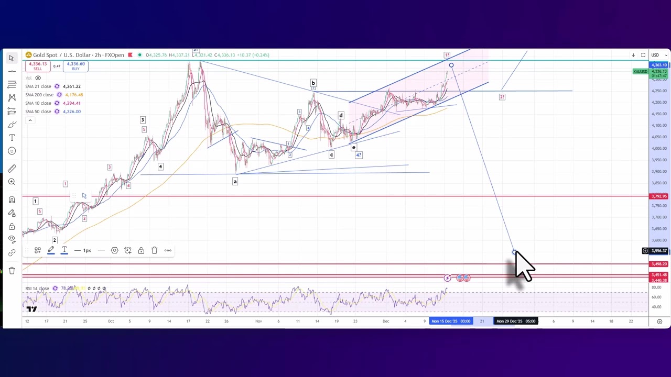Screen dimensions: 671x377
Task: Click the BUY 4,336.60 button
Action: (75, 66)
